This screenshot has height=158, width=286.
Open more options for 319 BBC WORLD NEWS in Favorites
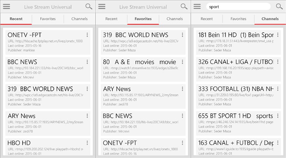(183, 35)
